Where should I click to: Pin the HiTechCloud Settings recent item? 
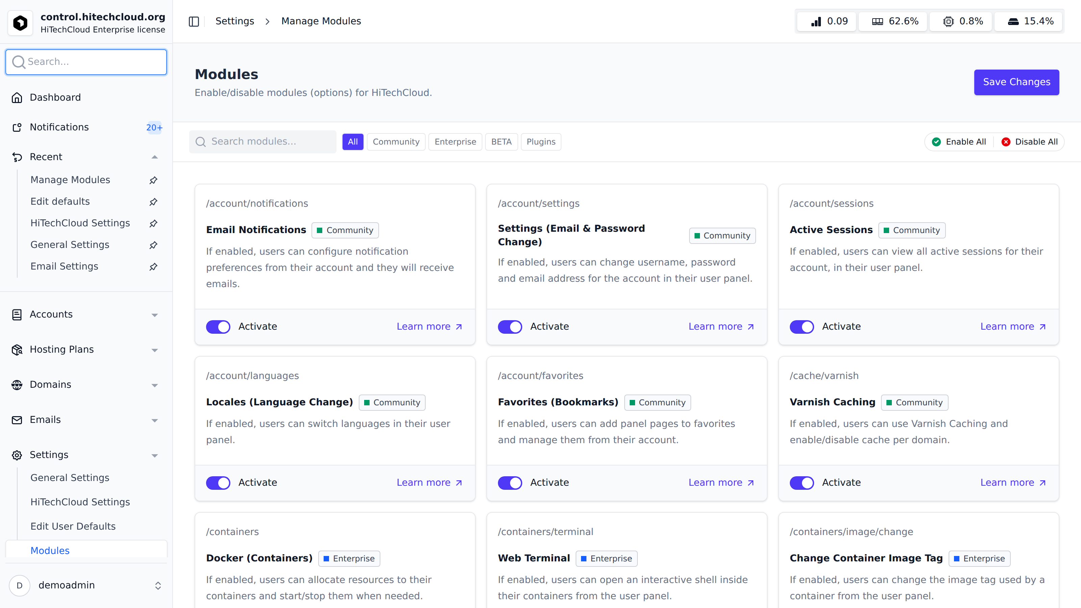click(154, 223)
